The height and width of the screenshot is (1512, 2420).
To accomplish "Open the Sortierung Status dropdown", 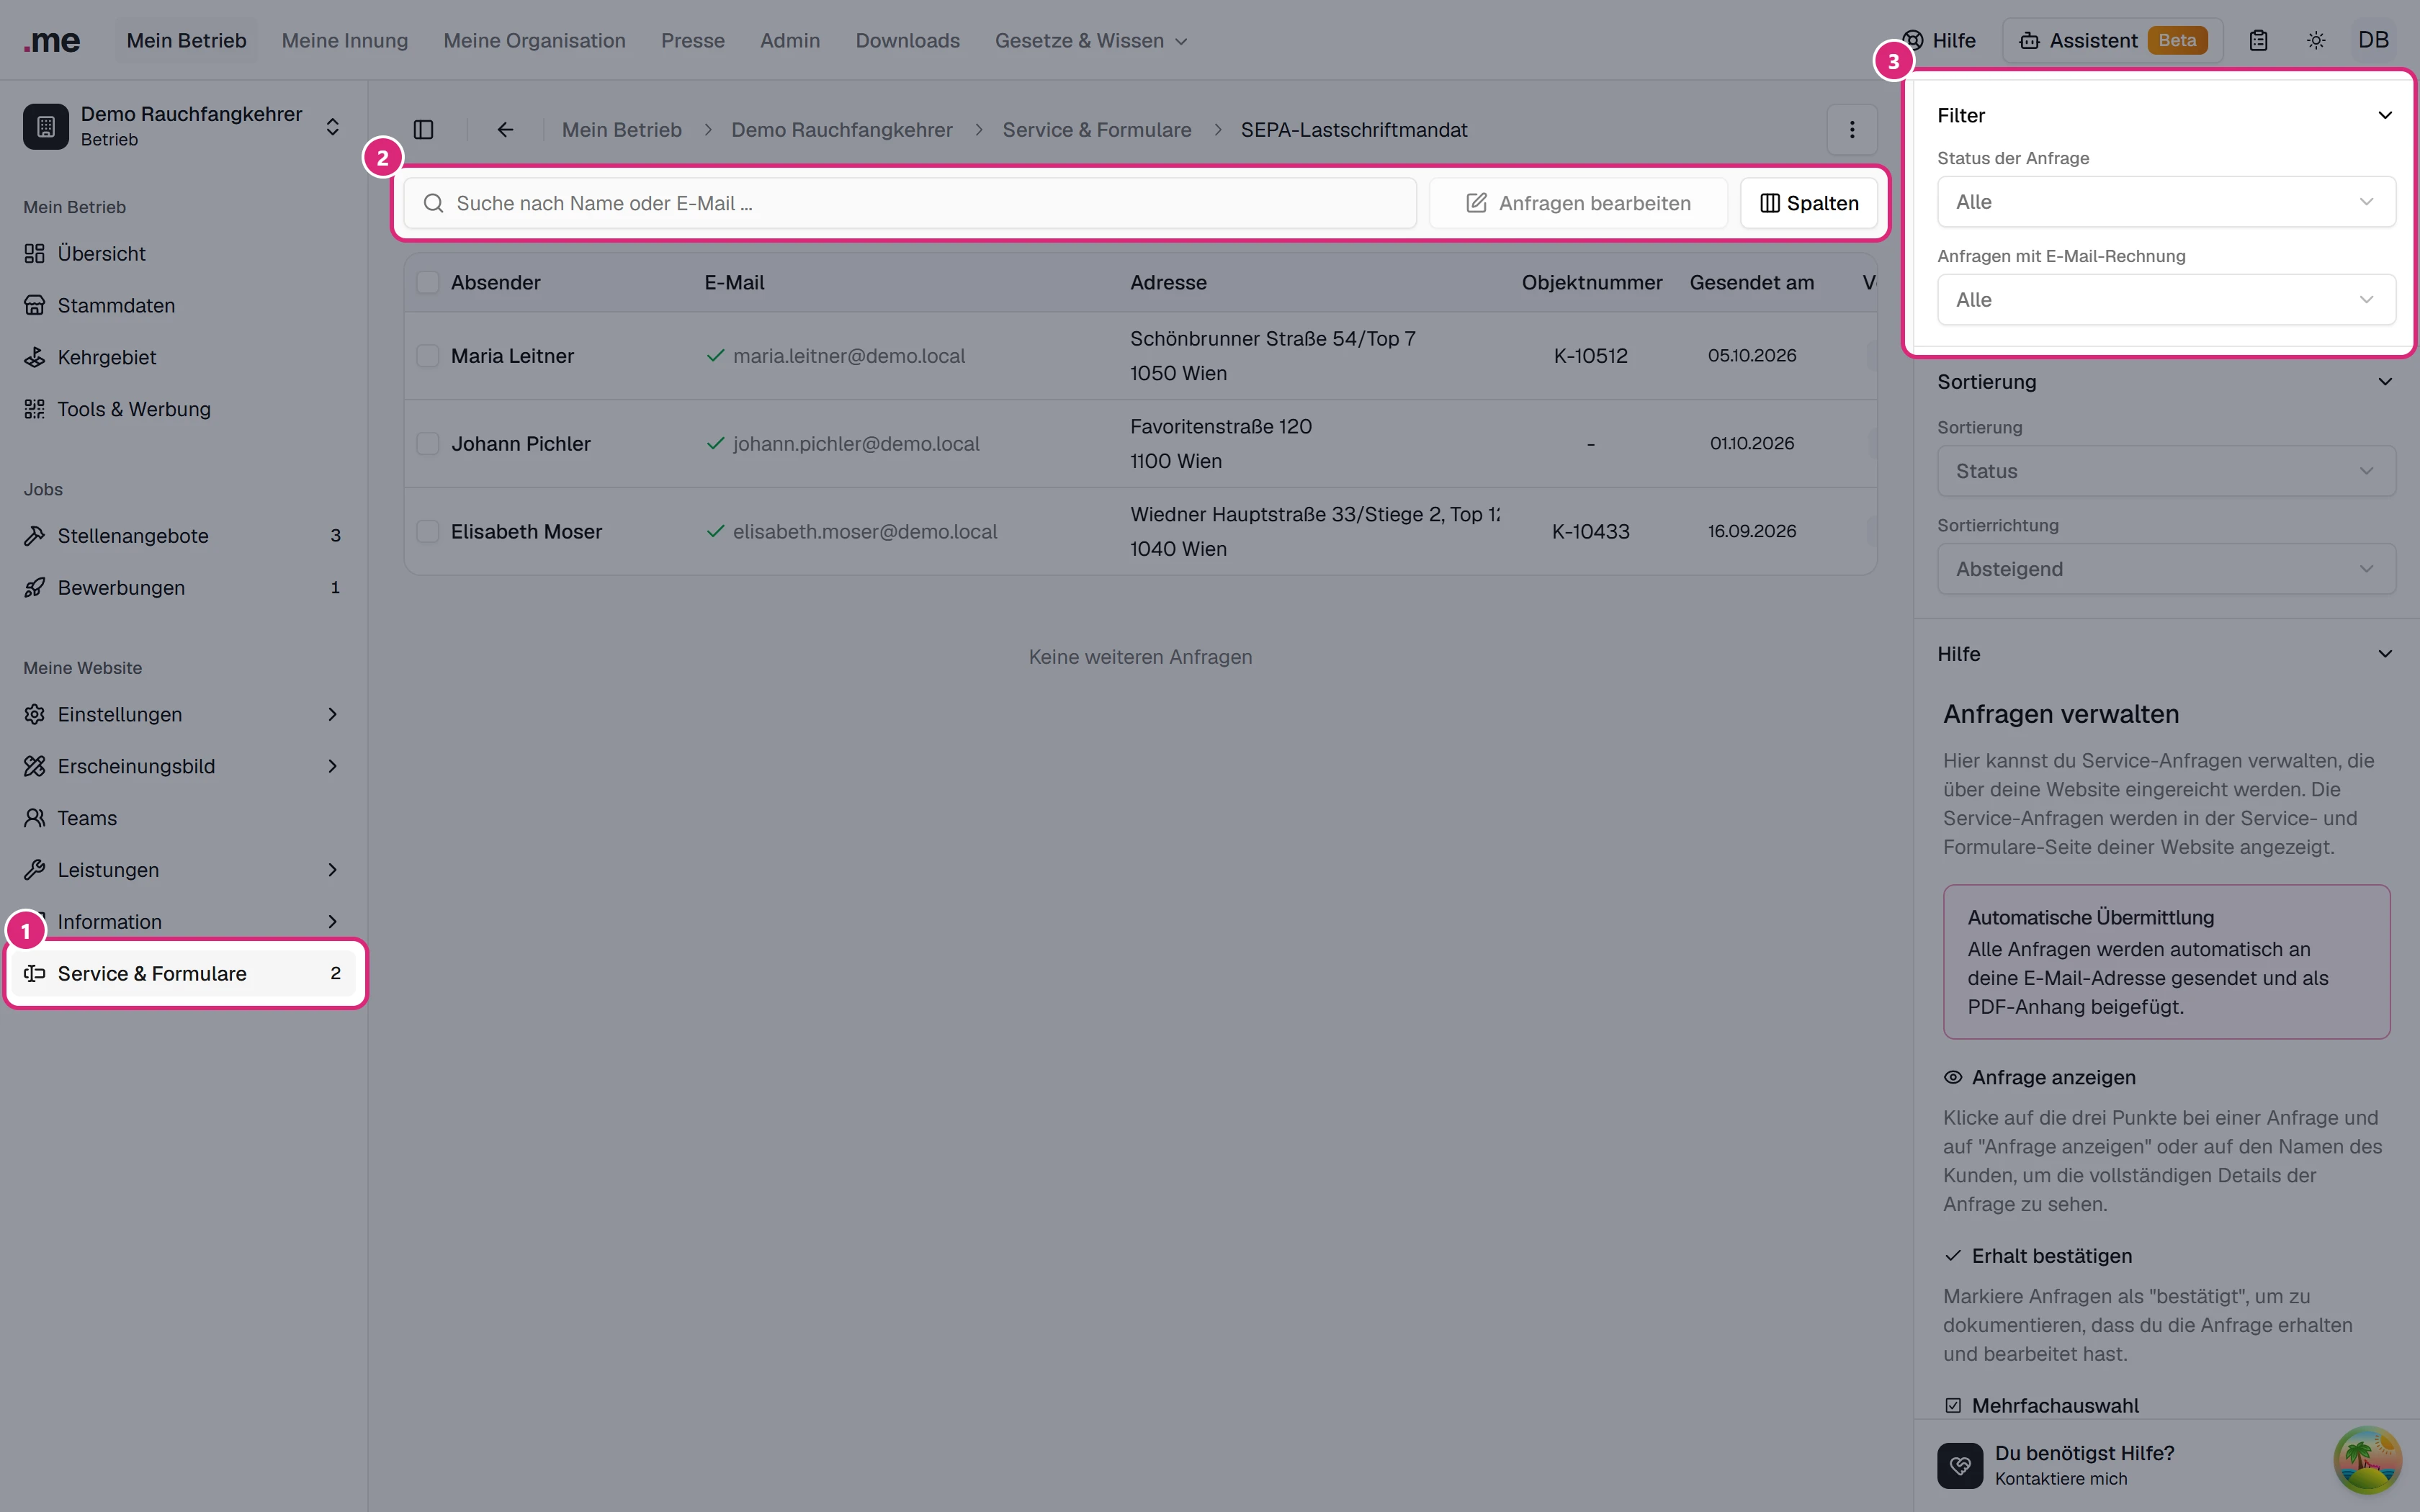I will click(x=2166, y=471).
